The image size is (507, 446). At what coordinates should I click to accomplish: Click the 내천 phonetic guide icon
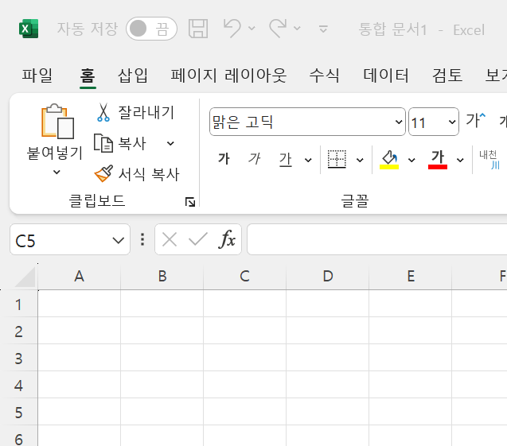[489, 160]
